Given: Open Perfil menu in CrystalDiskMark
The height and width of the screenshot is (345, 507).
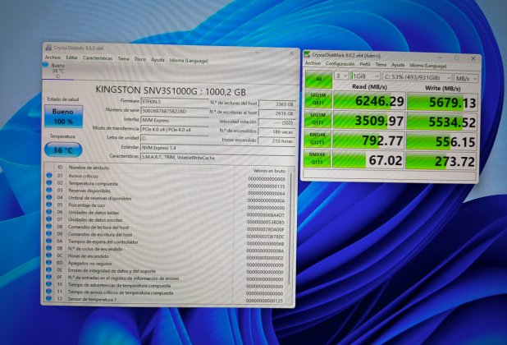Looking at the screenshot, I should pyautogui.click(x=365, y=64).
